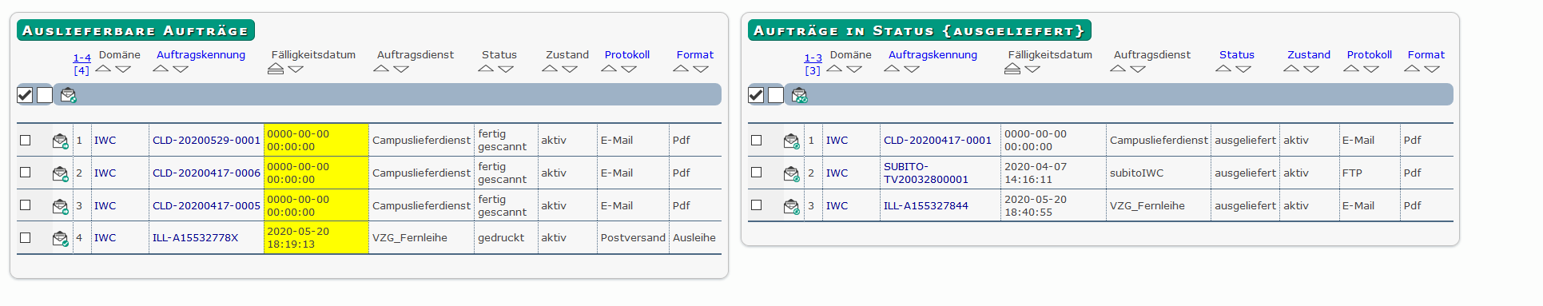Sort Auftragsdienst descending in Auslieferbare Aufträge

point(401,69)
